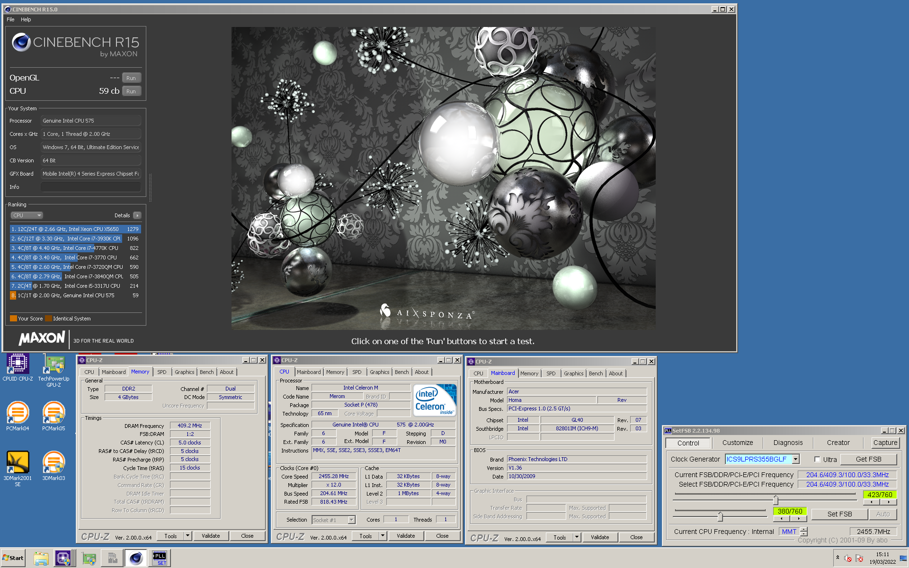This screenshot has height=568, width=909.
Task: Switch to Diagnosis tab in SetFSB
Action: 788,443
